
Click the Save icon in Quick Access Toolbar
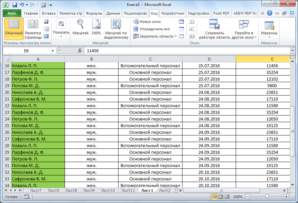[x=14, y=5]
